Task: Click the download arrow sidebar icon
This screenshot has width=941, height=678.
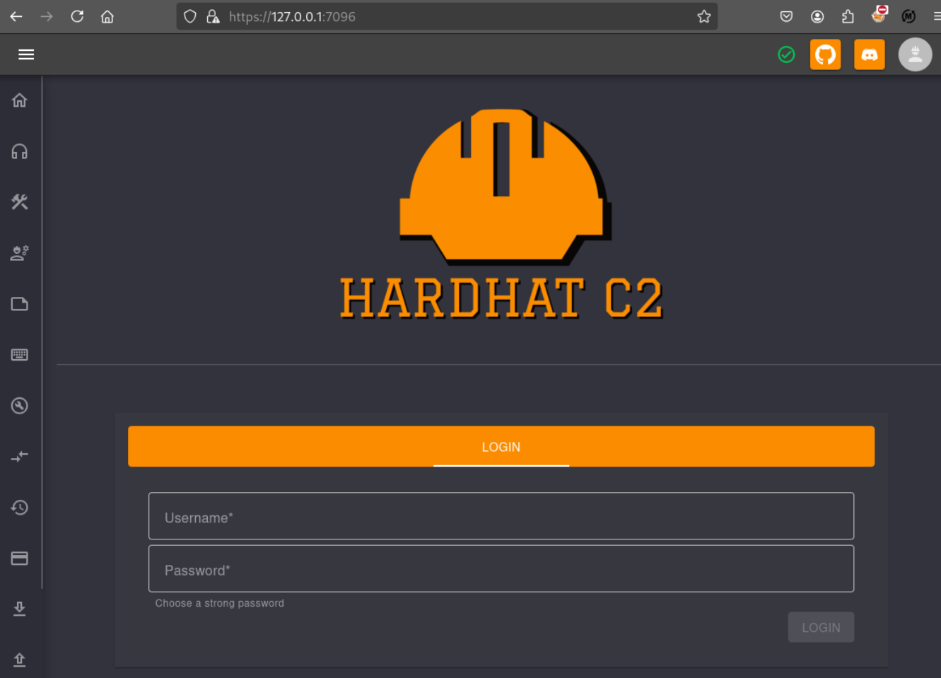Action: click(x=20, y=609)
